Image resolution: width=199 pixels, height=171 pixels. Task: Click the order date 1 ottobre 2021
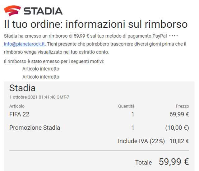39,97
